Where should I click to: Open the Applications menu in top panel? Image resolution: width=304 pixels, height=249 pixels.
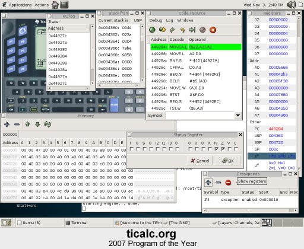coord(20,5)
